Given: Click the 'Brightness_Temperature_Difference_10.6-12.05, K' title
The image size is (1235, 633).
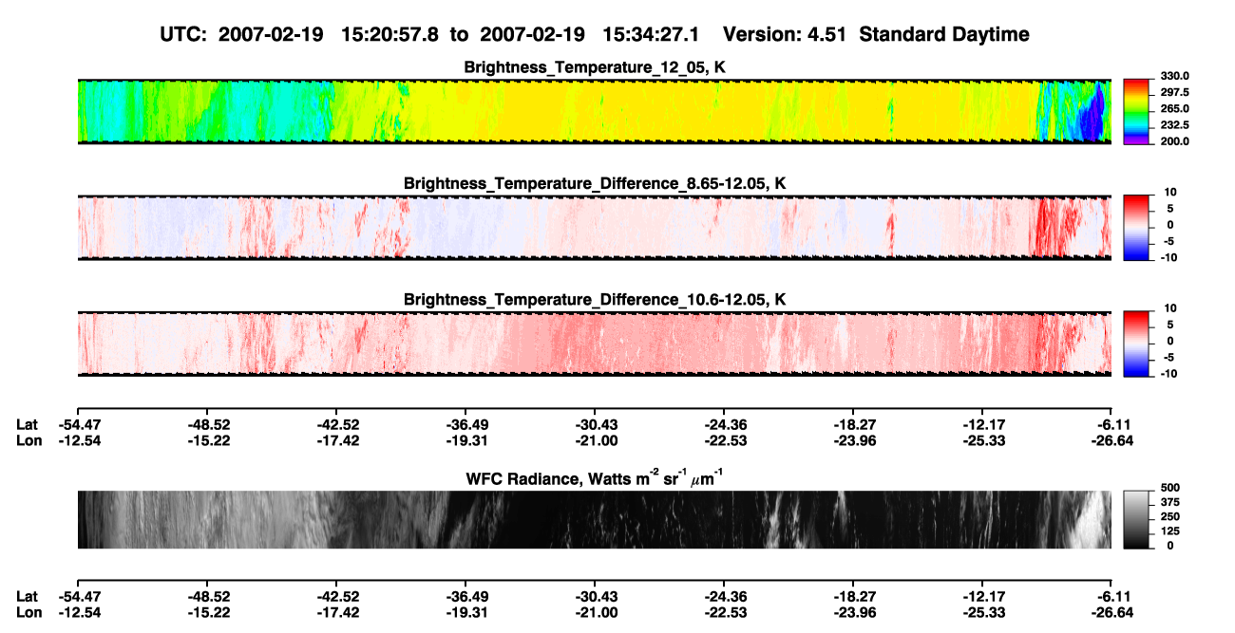Looking at the screenshot, I should point(596,299).
